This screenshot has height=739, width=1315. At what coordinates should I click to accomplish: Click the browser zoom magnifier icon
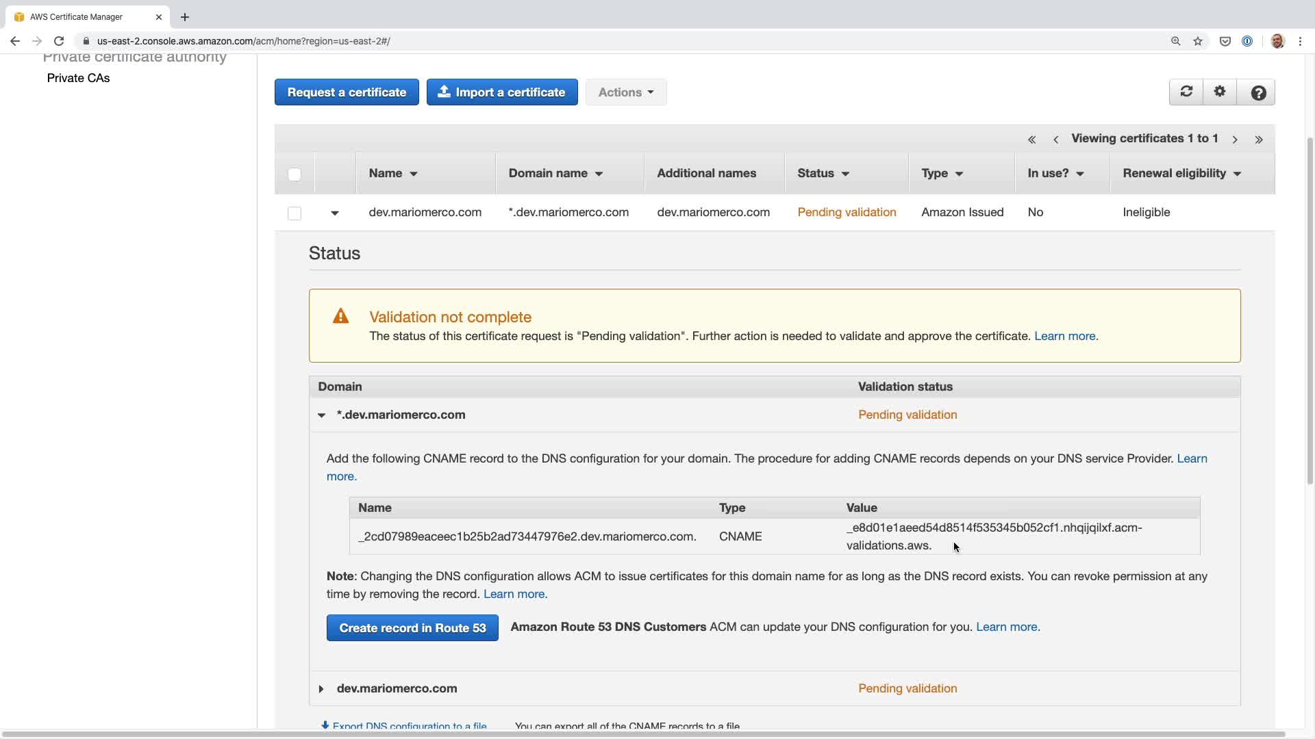[1175, 41]
